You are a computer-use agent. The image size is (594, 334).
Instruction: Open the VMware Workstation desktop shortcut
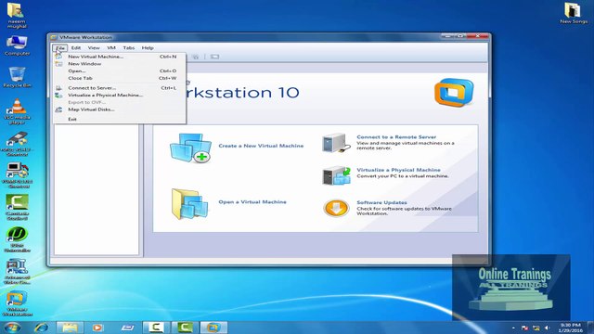coord(17,303)
